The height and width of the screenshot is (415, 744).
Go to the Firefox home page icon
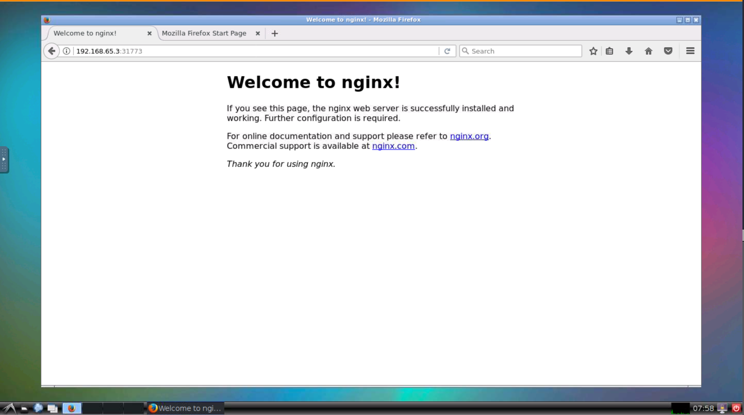pyautogui.click(x=649, y=51)
